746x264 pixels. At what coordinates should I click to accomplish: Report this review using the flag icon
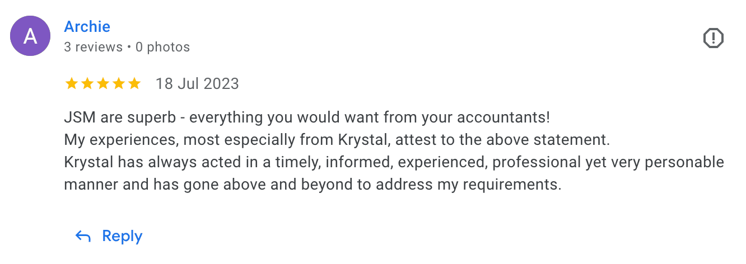pos(713,38)
